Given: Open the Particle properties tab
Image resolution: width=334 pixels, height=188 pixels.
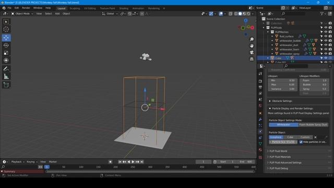Looking at the screenshot, I should pos(260,125).
